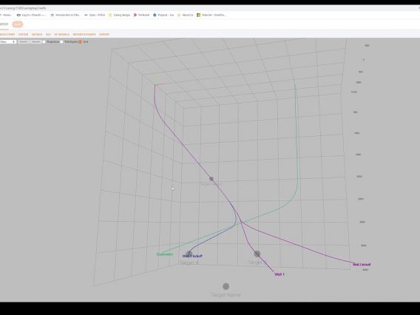
Task: Toggle the TVD scale checkbox
Action: (61, 42)
